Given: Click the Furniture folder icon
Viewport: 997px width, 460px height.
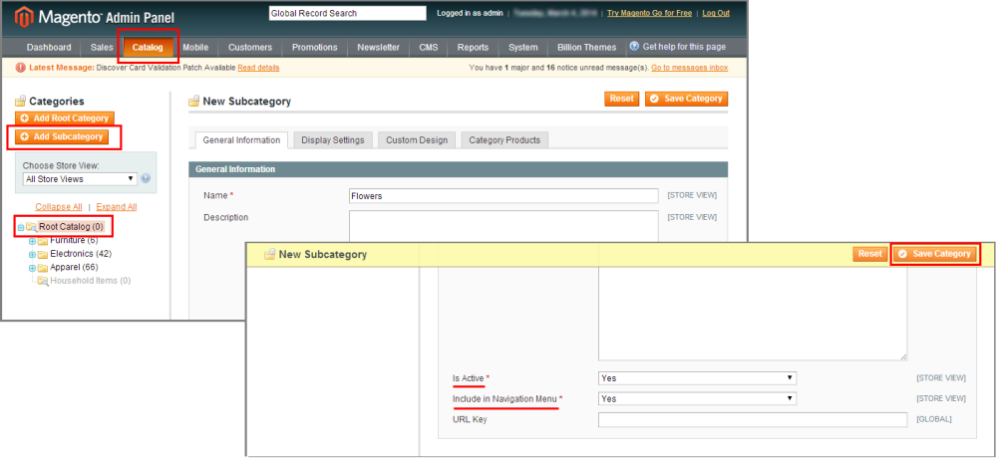Looking at the screenshot, I should (x=43, y=240).
